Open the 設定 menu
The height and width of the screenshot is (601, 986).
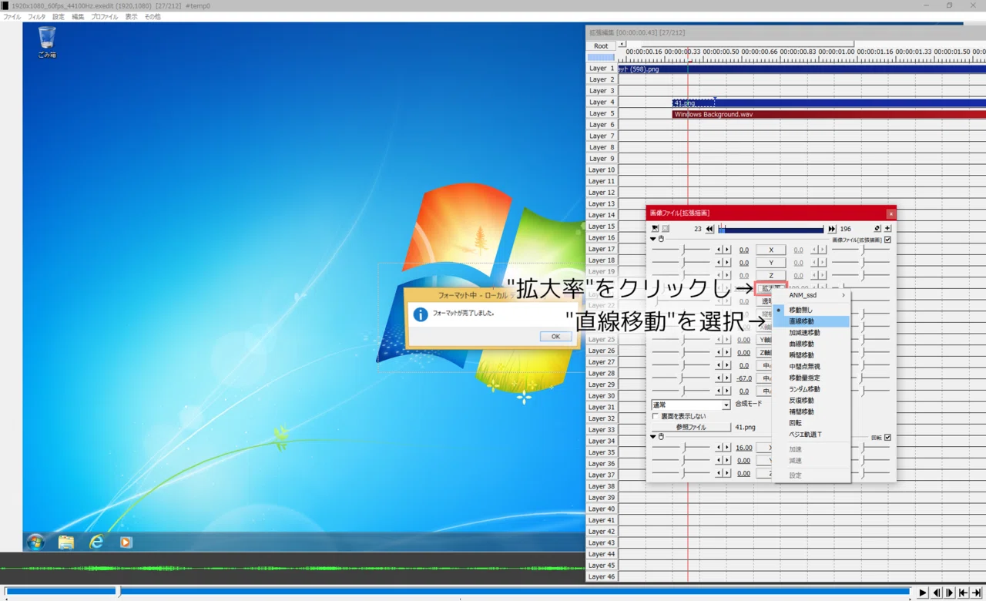click(x=59, y=16)
